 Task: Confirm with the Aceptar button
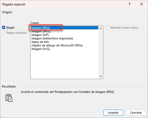pyautogui.click(x=113, y=113)
